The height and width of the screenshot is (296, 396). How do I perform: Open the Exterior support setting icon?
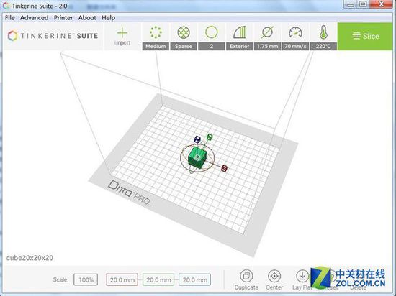(x=239, y=32)
